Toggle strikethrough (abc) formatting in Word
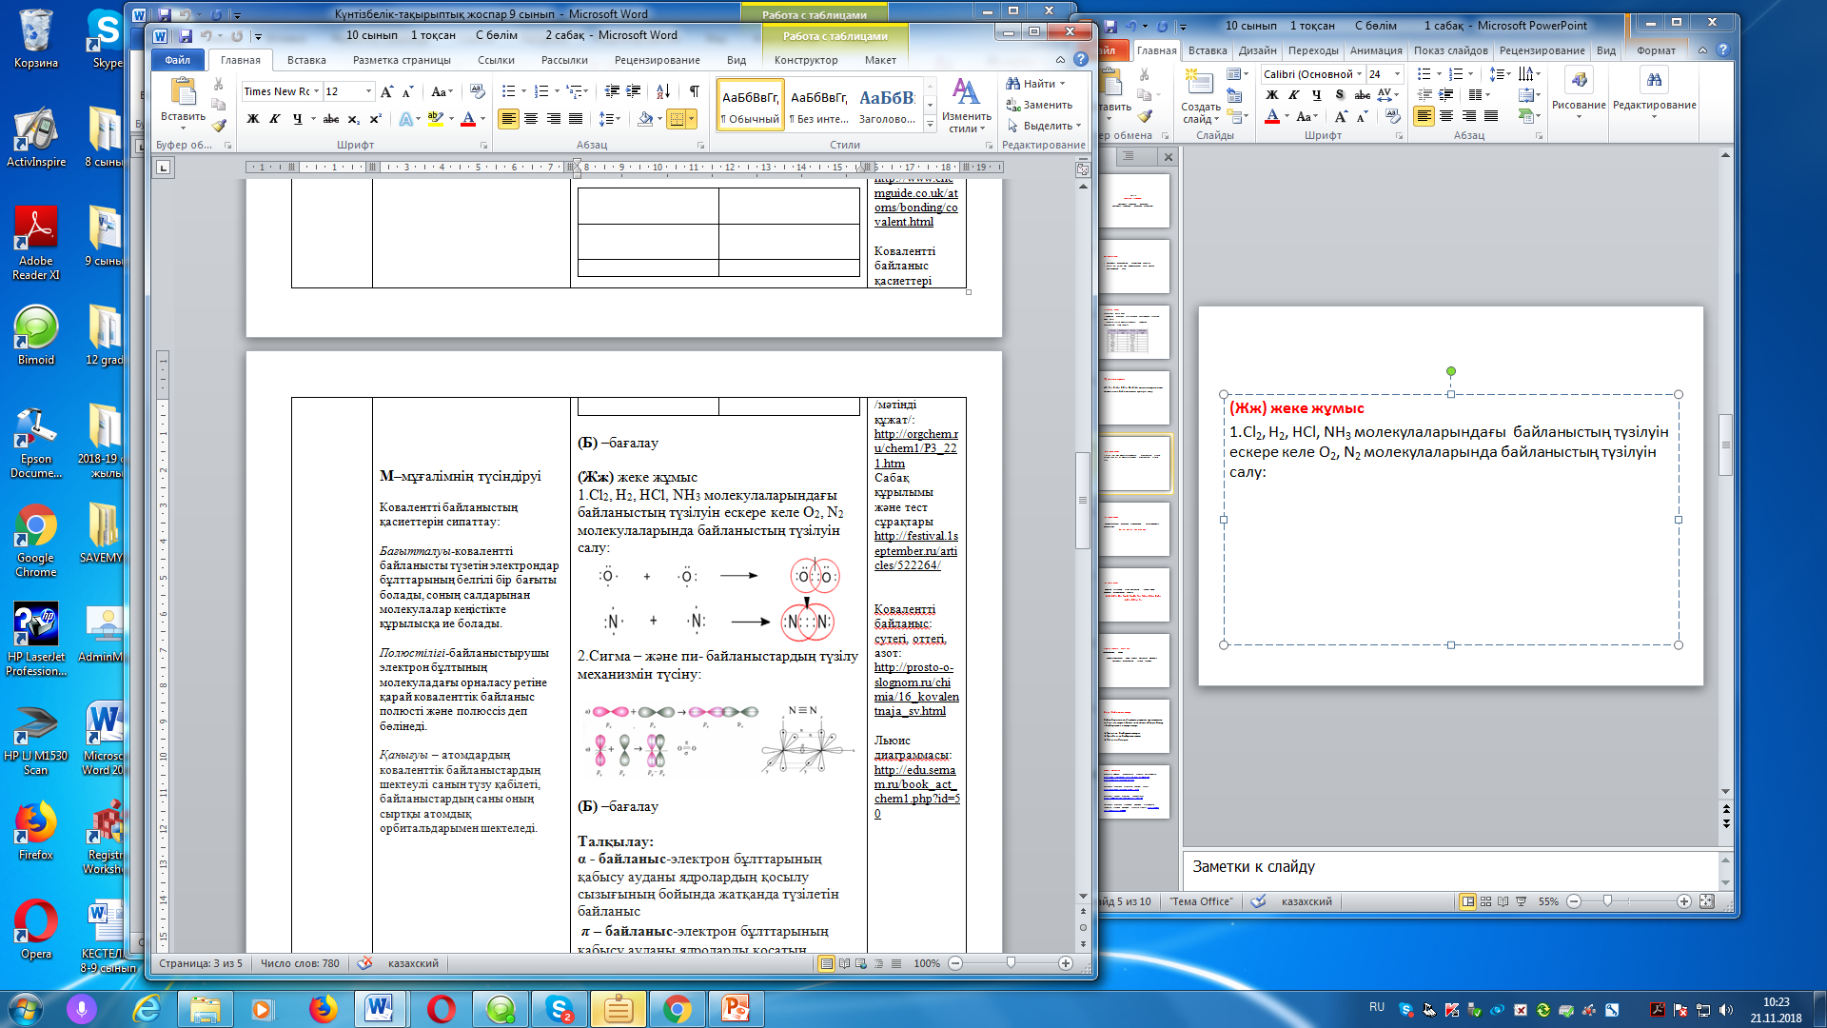The image size is (1827, 1028). point(330,119)
